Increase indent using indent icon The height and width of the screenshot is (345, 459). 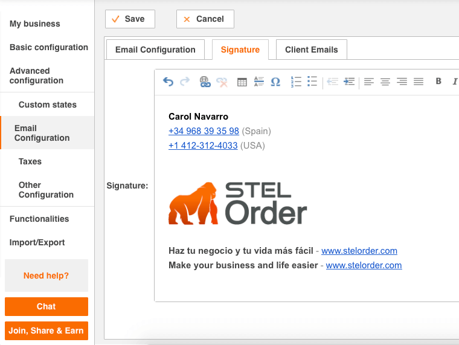click(349, 82)
